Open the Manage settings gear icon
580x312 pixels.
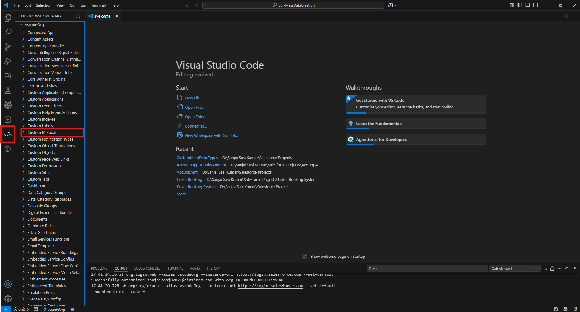[8, 299]
